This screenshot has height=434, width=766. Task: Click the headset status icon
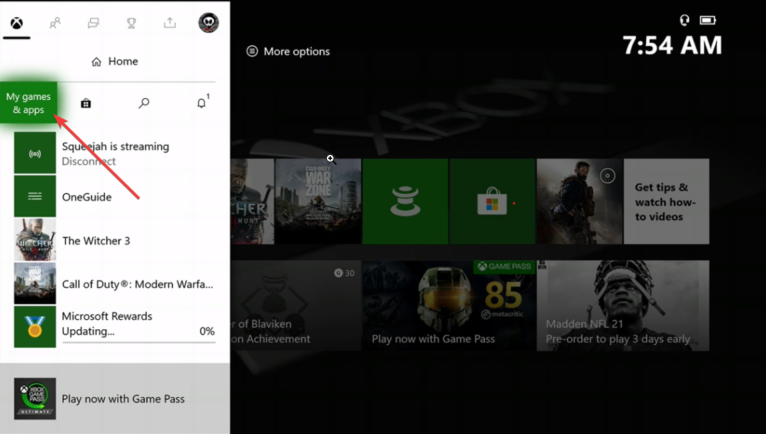pos(684,20)
